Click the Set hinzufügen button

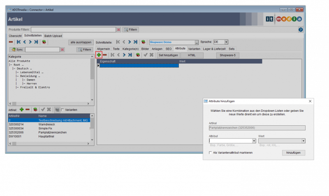pos(168,55)
